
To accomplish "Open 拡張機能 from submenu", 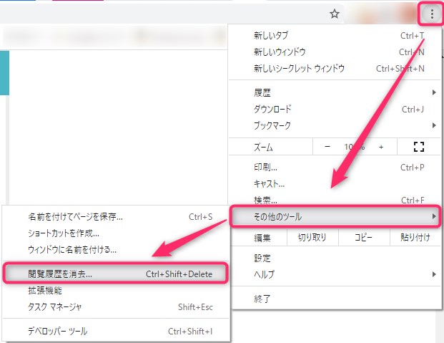I will (x=116, y=291).
